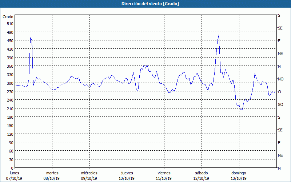This screenshot has height=182, width=291.
Task: Click the 210 degree axis label
Action: [10, 108]
